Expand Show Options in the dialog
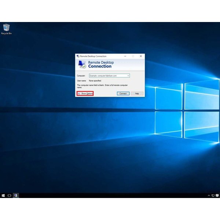 click(x=85, y=93)
